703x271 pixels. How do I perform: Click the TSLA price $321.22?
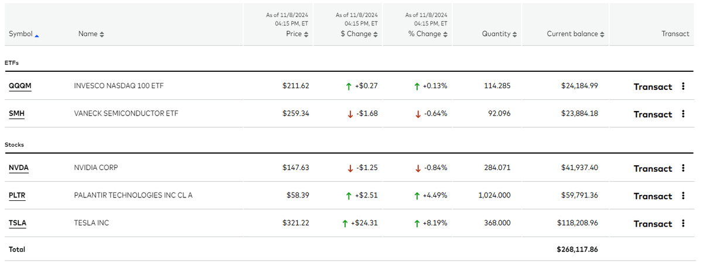(x=296, y=223)
